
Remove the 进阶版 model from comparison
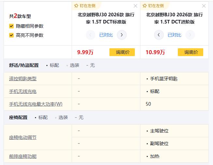coord(204,6)
